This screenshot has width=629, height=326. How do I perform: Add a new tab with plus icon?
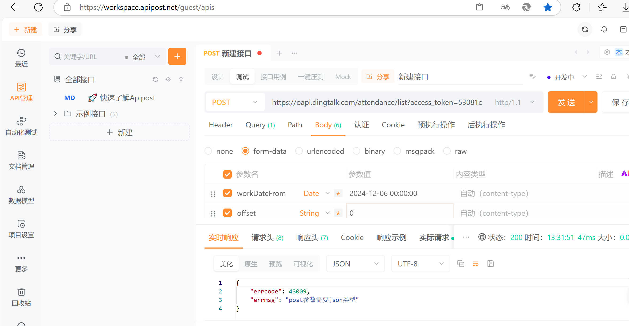pos(279,53)
